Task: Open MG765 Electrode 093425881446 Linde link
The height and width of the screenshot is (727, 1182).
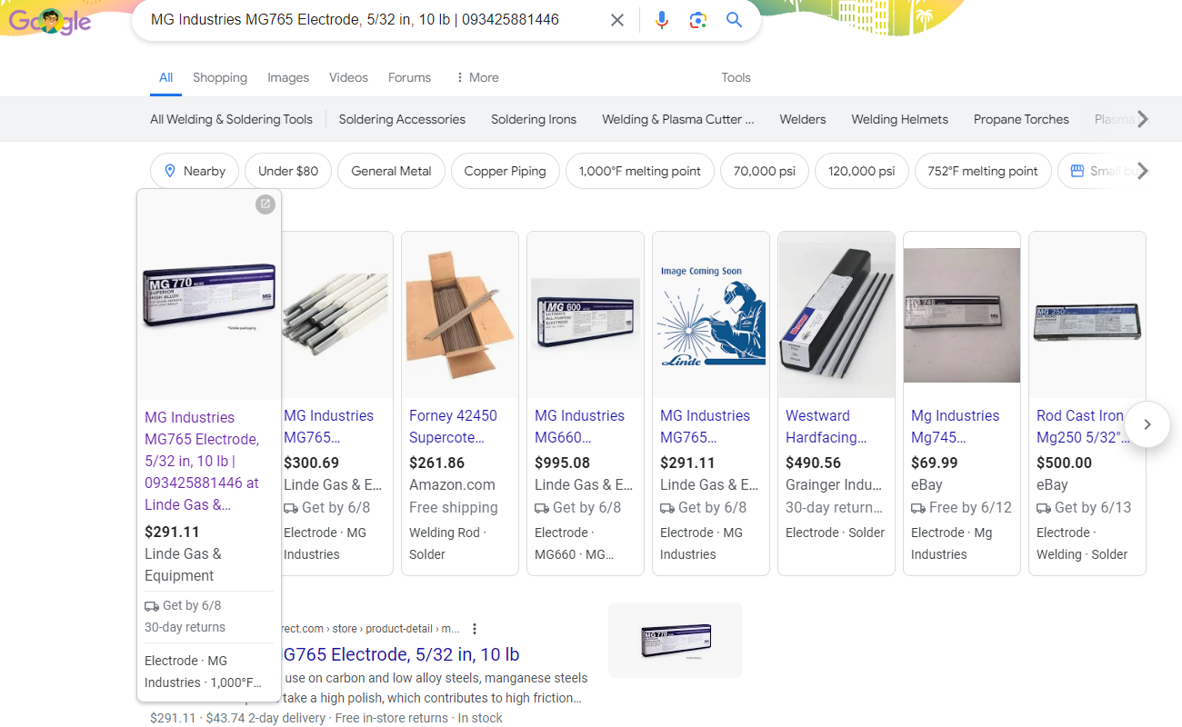Action: 202,461
